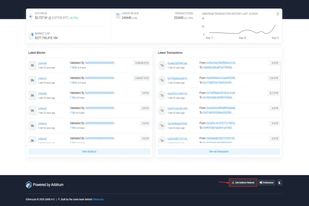Click the Etherscan link in footer

pos(98,199)
